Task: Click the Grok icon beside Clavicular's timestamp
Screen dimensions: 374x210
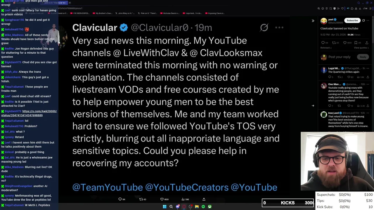Action: pos(264,27)
